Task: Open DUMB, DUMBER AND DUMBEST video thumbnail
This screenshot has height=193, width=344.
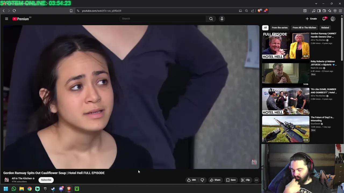Action: (x=286, y=101)
